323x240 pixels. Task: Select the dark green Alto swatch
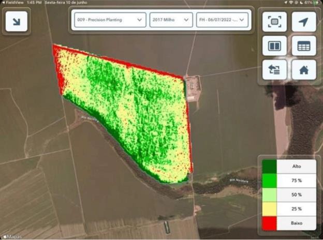pos(269,167)
